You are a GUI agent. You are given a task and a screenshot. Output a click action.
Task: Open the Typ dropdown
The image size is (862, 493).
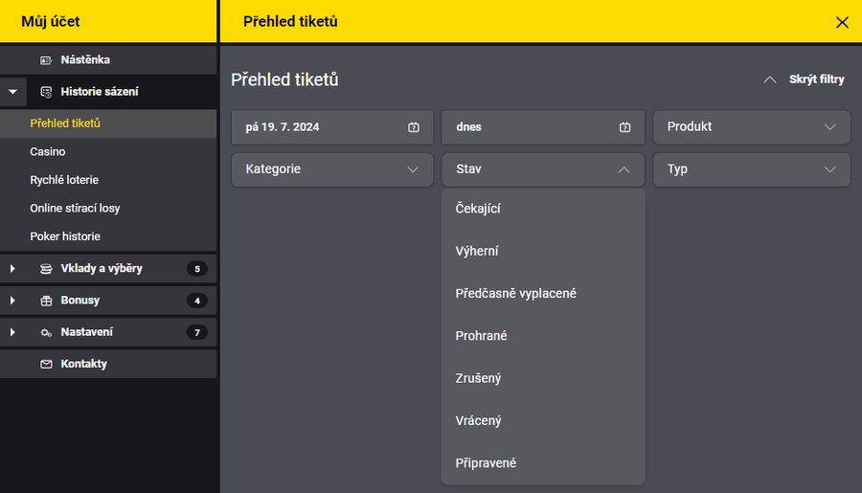752,169
